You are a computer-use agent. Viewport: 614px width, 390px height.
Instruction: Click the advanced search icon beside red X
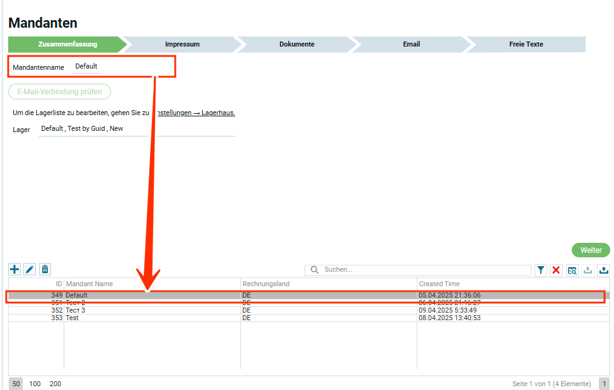coord(572,270)
